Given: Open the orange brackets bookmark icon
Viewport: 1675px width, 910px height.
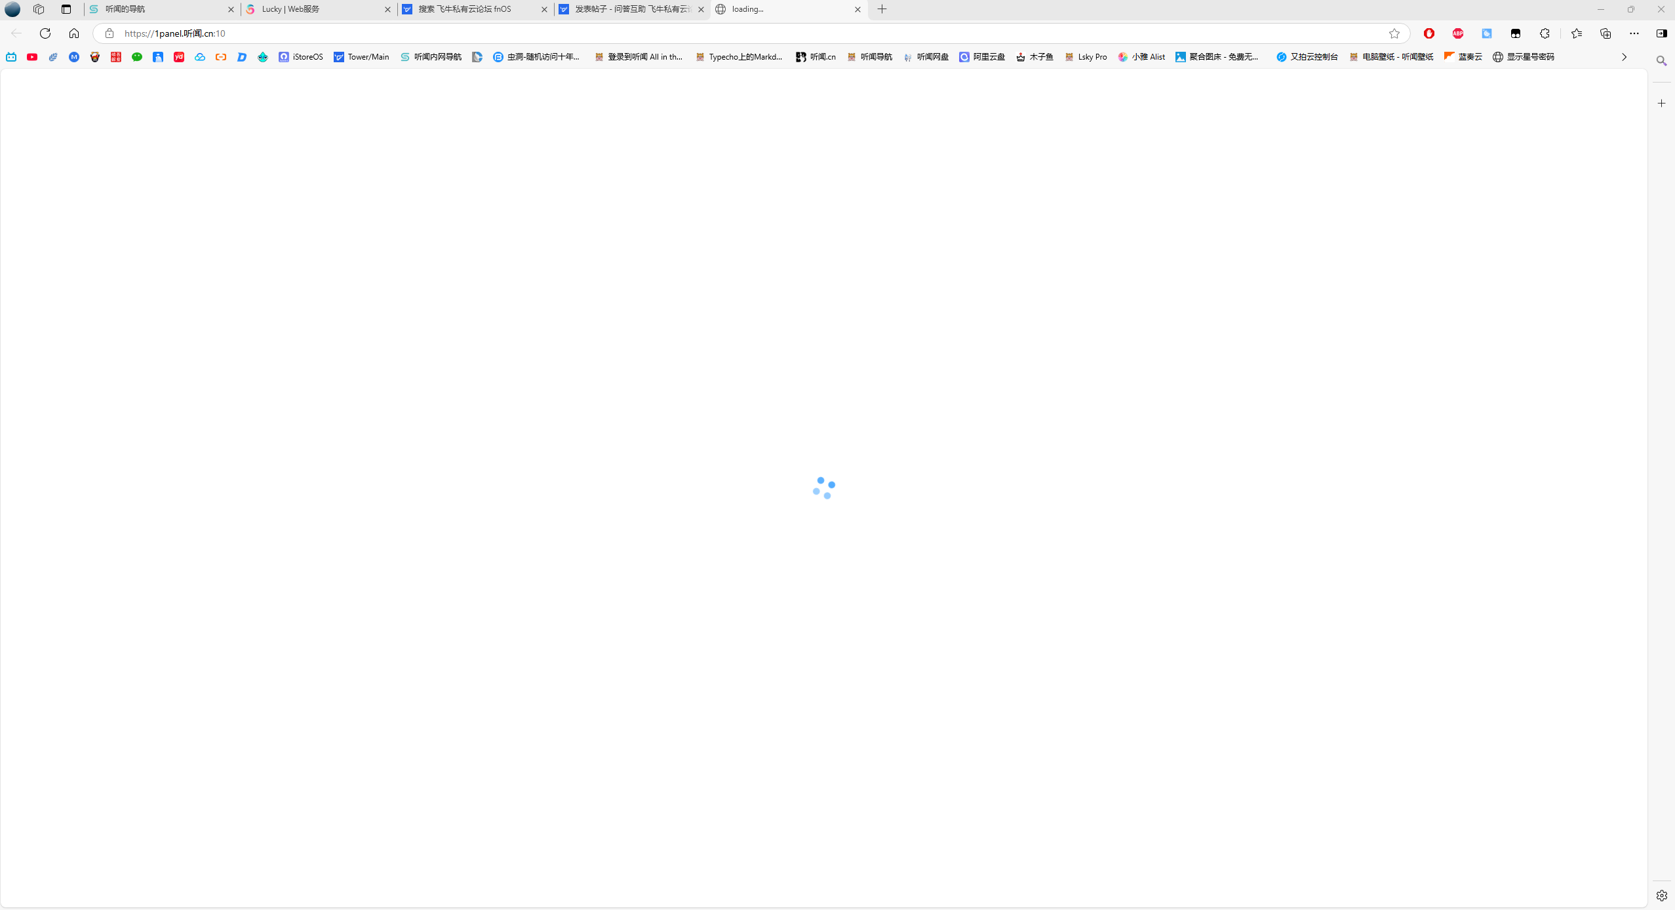Looking at the screenshot, I should pos(221,57).
